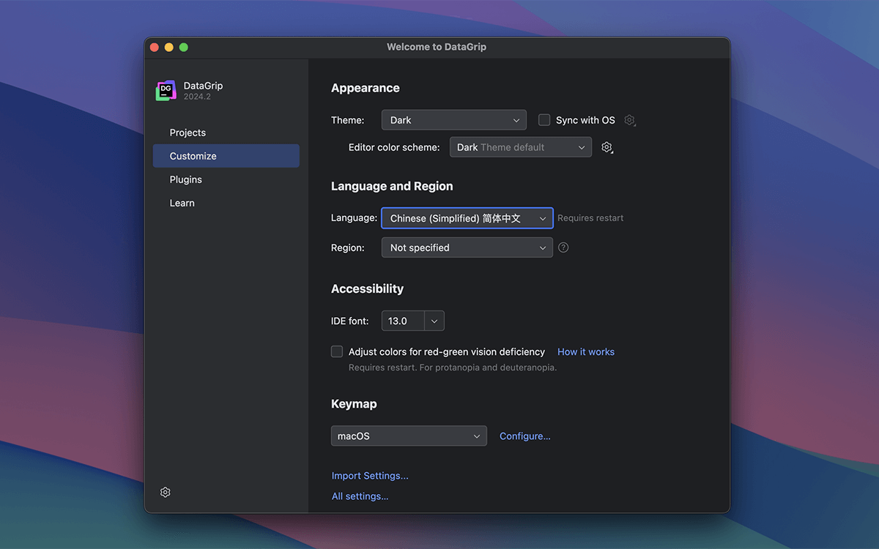Expand the IDE font size dropdown arrow
Viewport: 879px width, 549px height.
434,321
